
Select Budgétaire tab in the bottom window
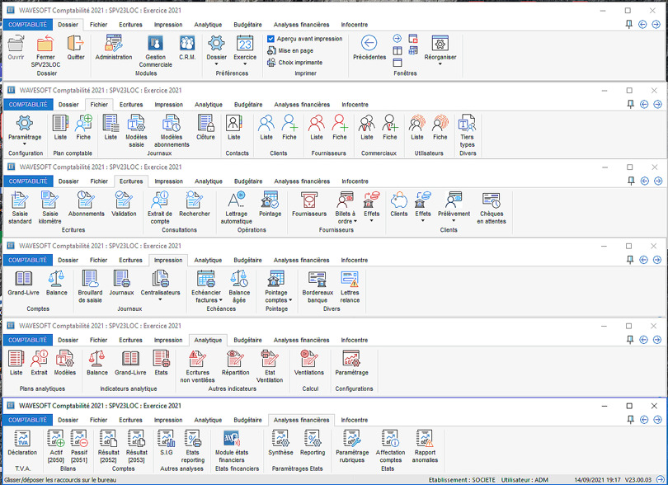[x=247, y=420]
